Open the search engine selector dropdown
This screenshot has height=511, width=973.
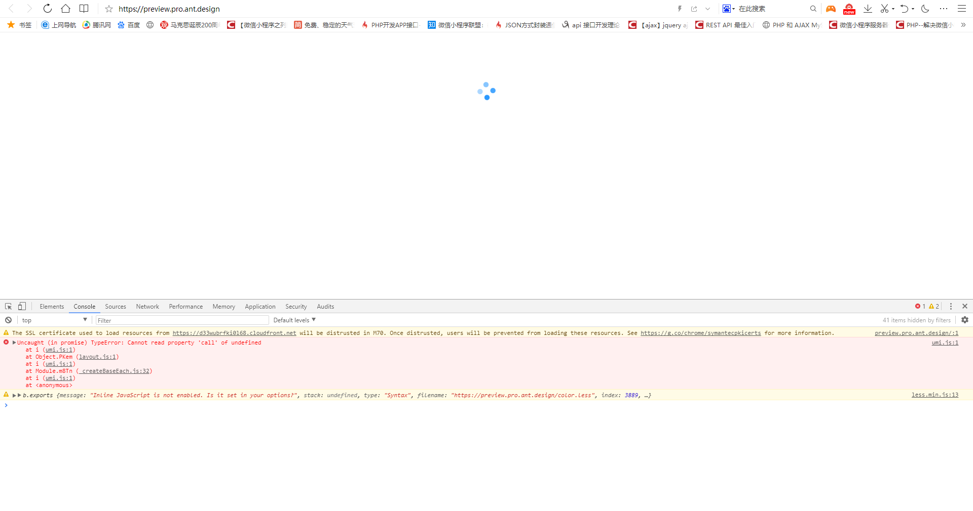pos(729,9)
